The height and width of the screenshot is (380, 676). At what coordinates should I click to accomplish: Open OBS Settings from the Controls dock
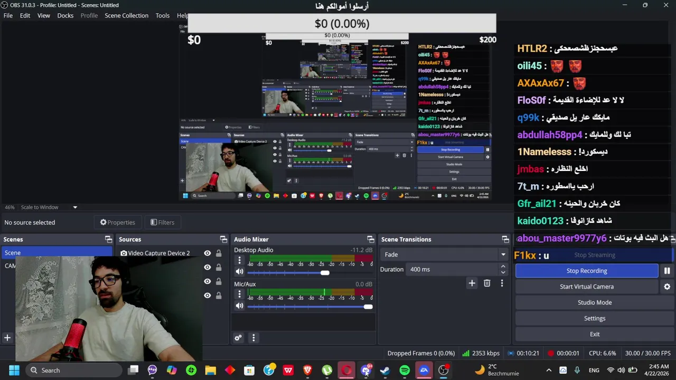(x=595, y=318)
